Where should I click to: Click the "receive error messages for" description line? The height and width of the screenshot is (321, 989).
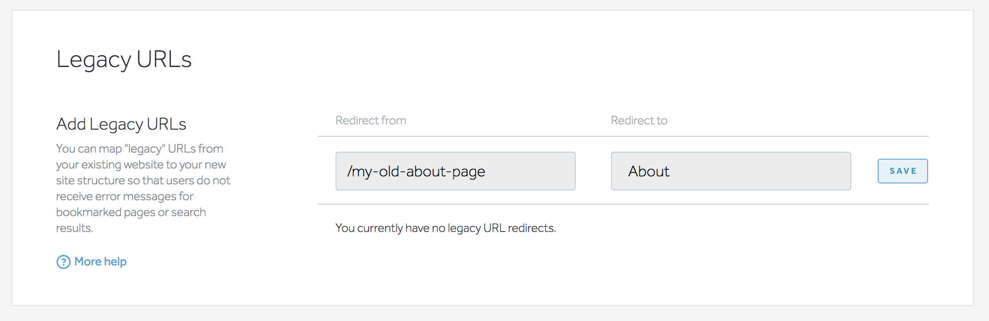(x=125, y=196)
